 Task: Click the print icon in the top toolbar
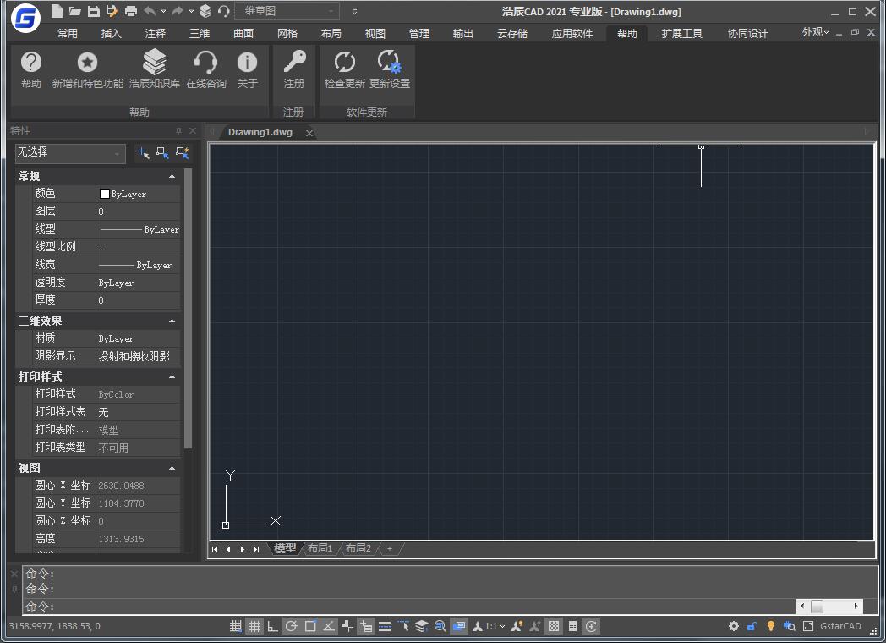(x=130, y=11)
